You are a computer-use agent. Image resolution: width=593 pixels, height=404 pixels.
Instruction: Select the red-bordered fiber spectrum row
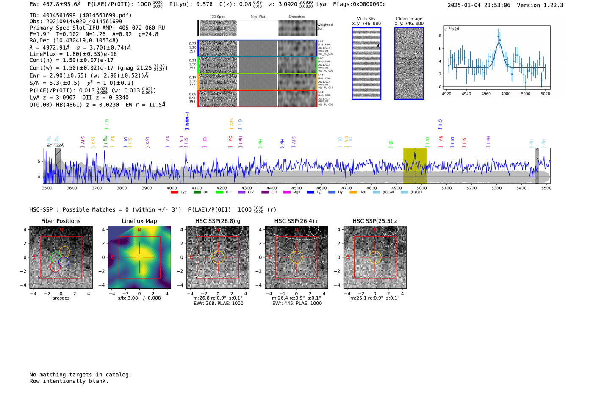(x=257, y=98)
